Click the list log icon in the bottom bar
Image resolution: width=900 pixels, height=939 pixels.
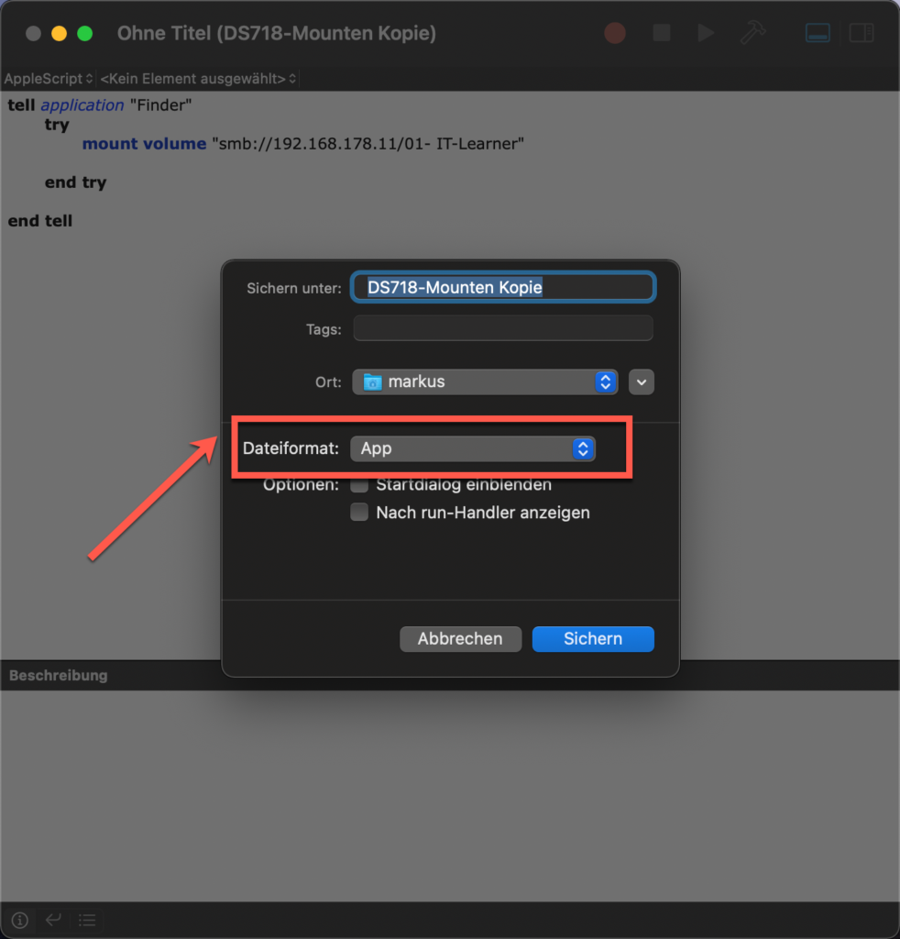(87, 920)
